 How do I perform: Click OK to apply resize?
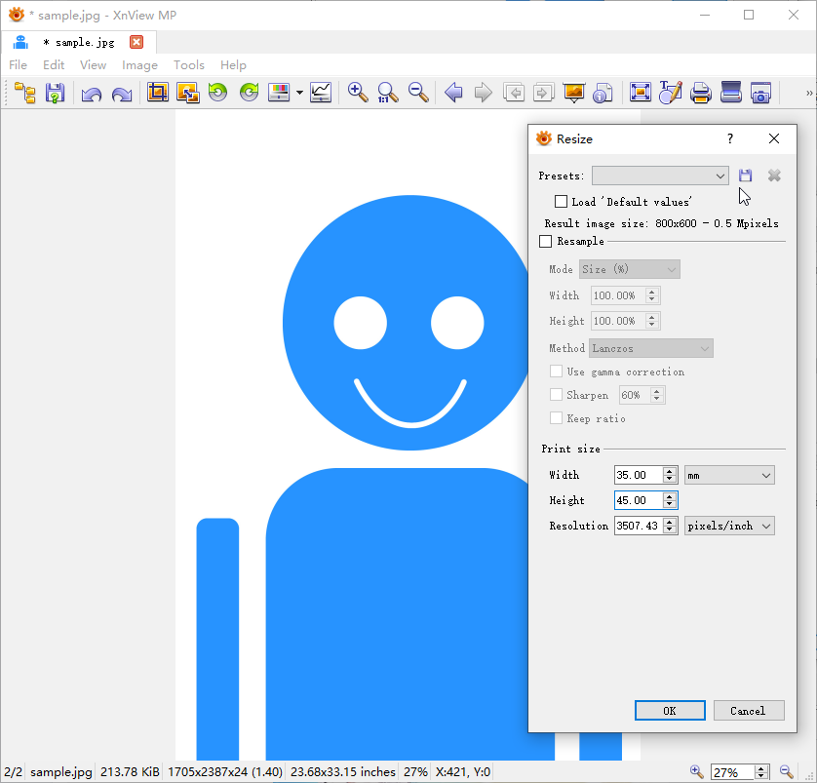[x=669, y=711]
